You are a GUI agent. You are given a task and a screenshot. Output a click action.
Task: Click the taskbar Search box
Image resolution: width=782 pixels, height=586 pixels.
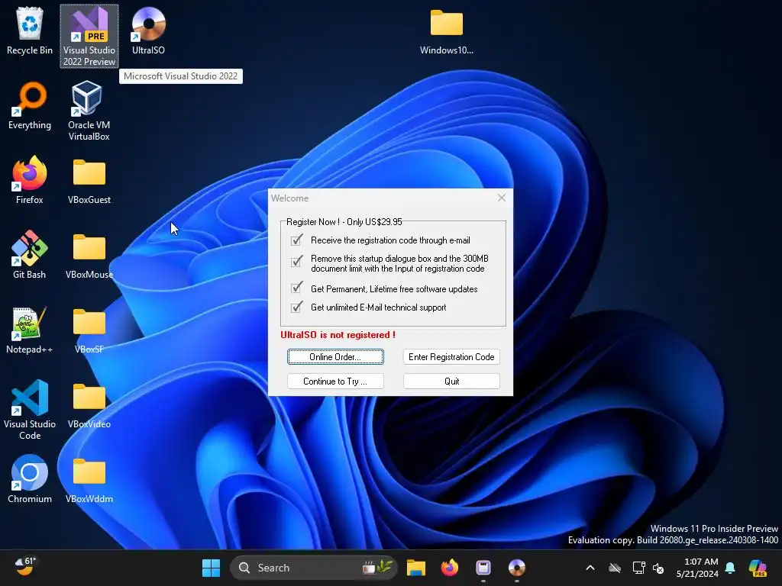pyautogui.click(x=314, y=568)
